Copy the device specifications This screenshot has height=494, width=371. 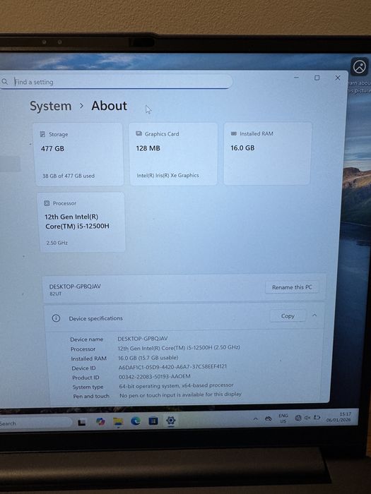pos(288,315)
